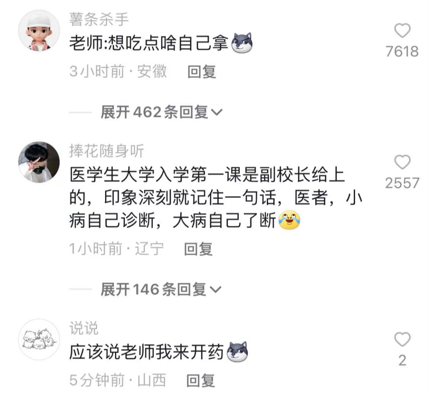Screen dimensions: 430x397
Task: Open 说说's pig avatar picture
Action: tap(39, 339)
